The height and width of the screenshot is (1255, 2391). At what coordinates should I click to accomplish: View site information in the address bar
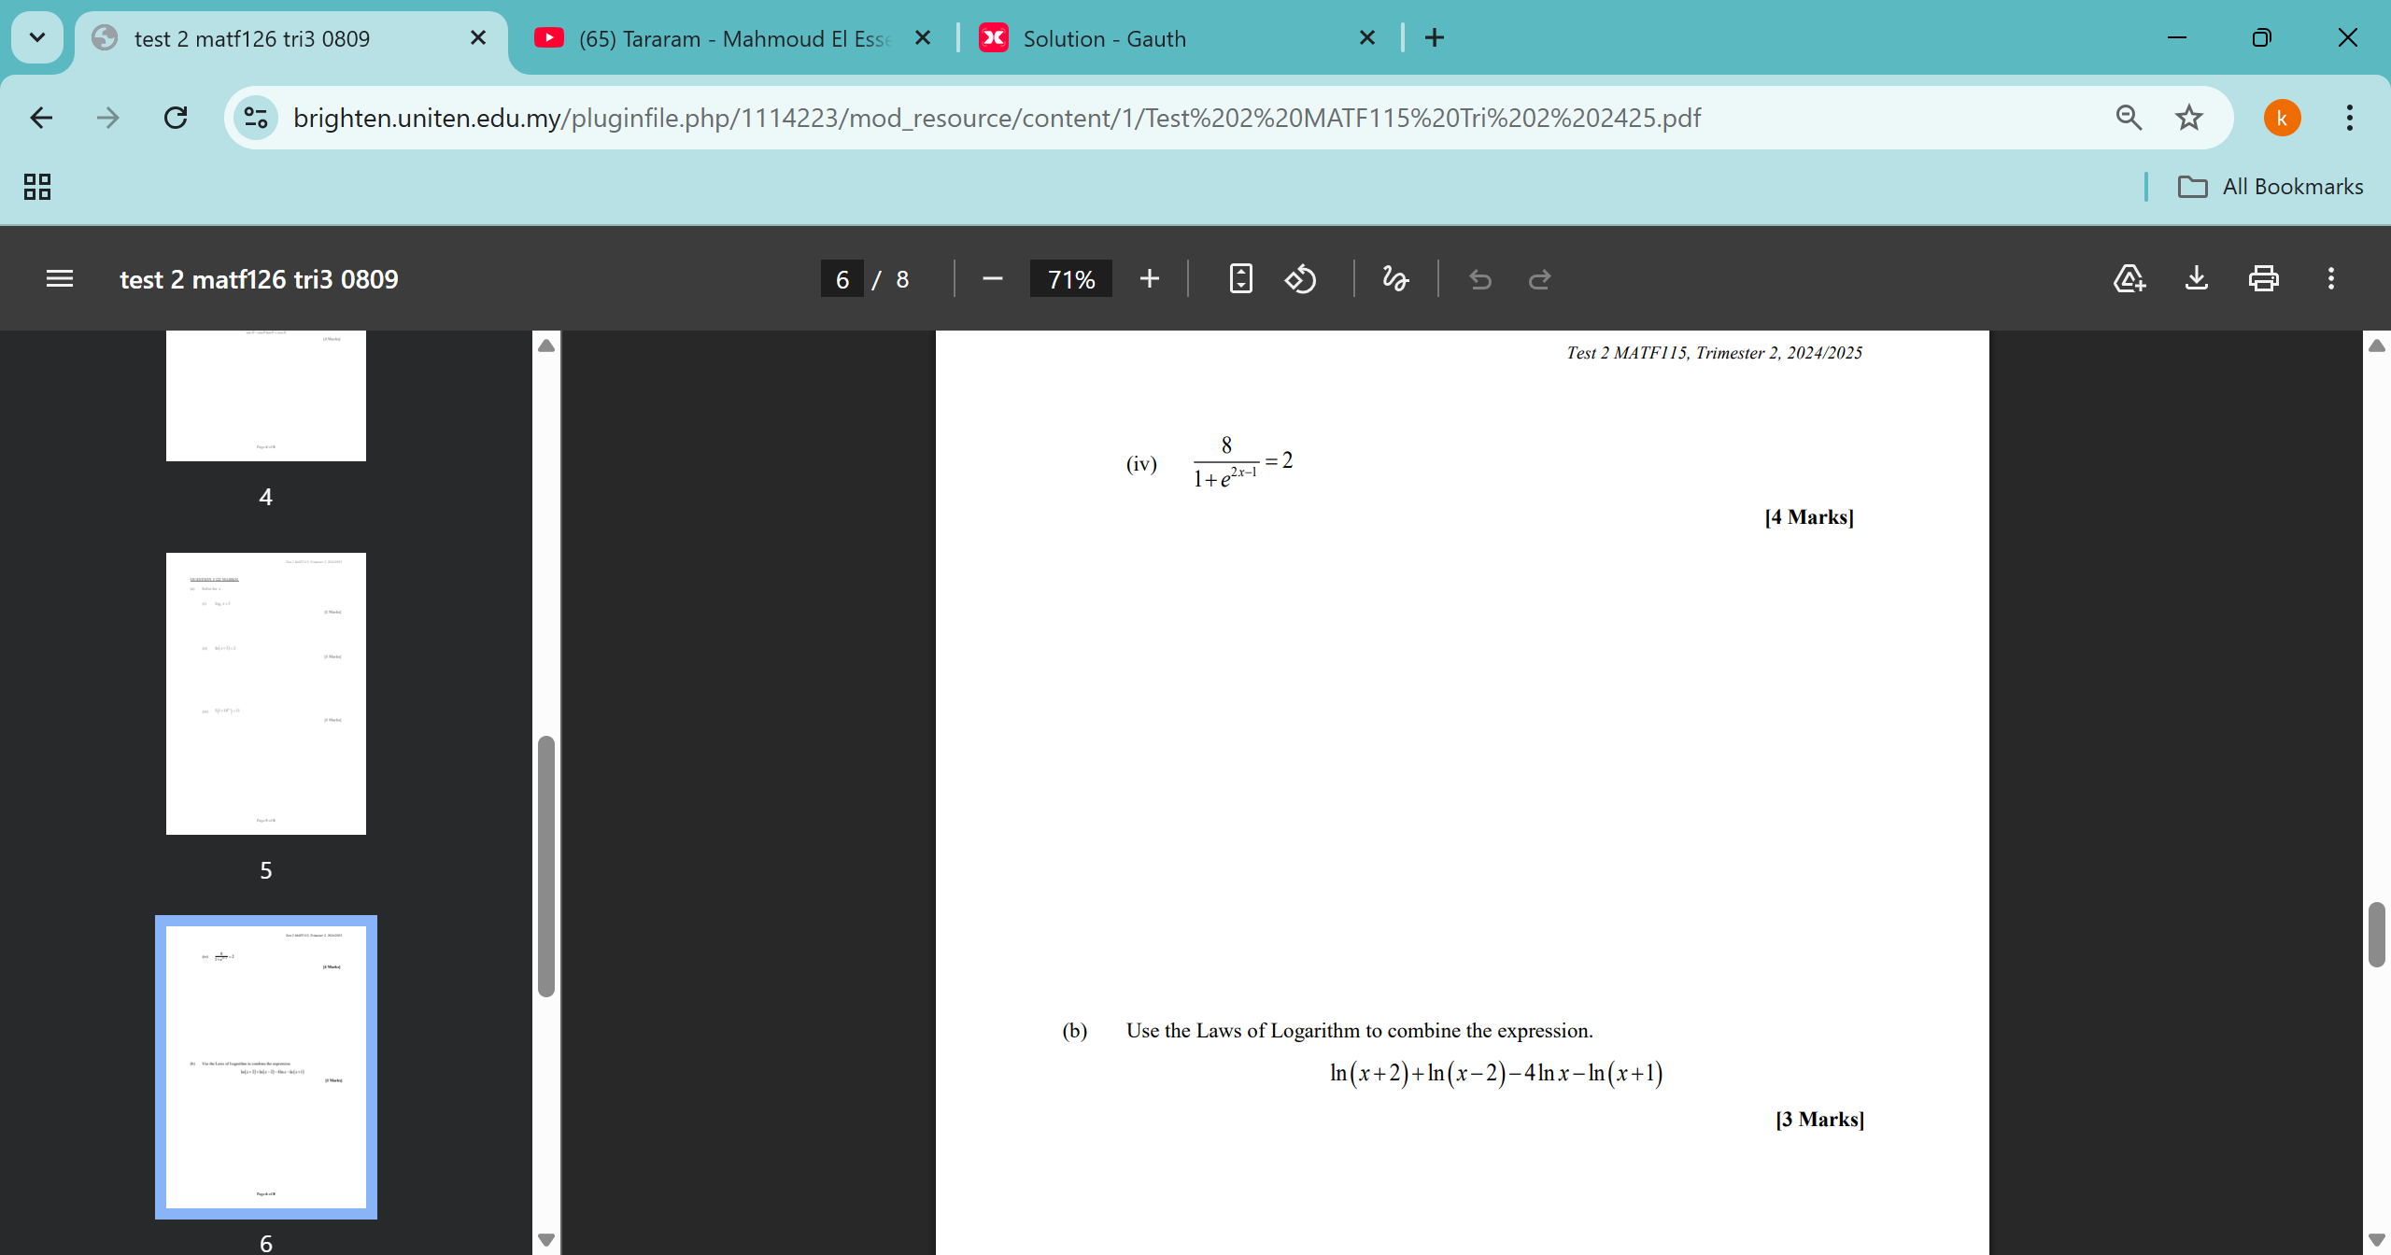pyautogui.click(x=255, y=118)
